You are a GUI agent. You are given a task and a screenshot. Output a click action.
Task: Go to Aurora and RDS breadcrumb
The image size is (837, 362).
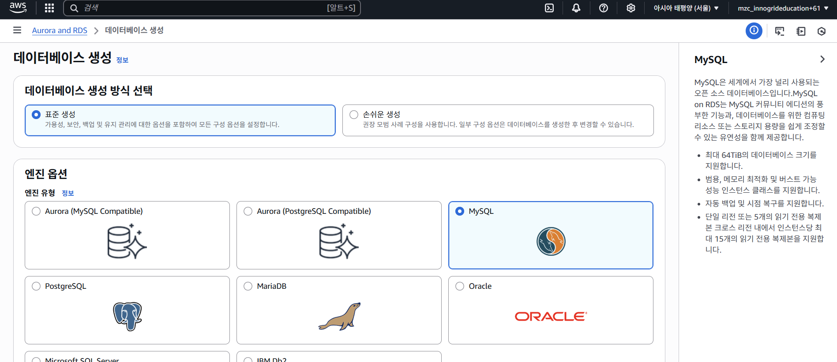[60, 30]
